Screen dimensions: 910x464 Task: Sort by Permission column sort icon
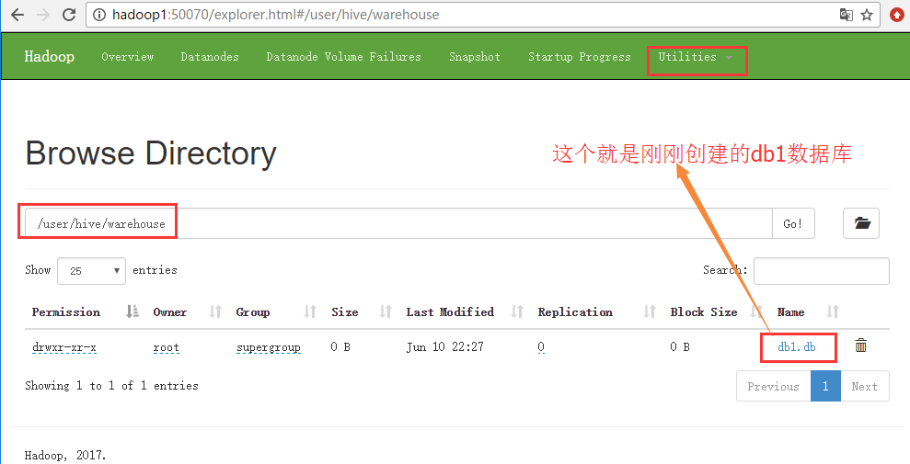point(132,311)
